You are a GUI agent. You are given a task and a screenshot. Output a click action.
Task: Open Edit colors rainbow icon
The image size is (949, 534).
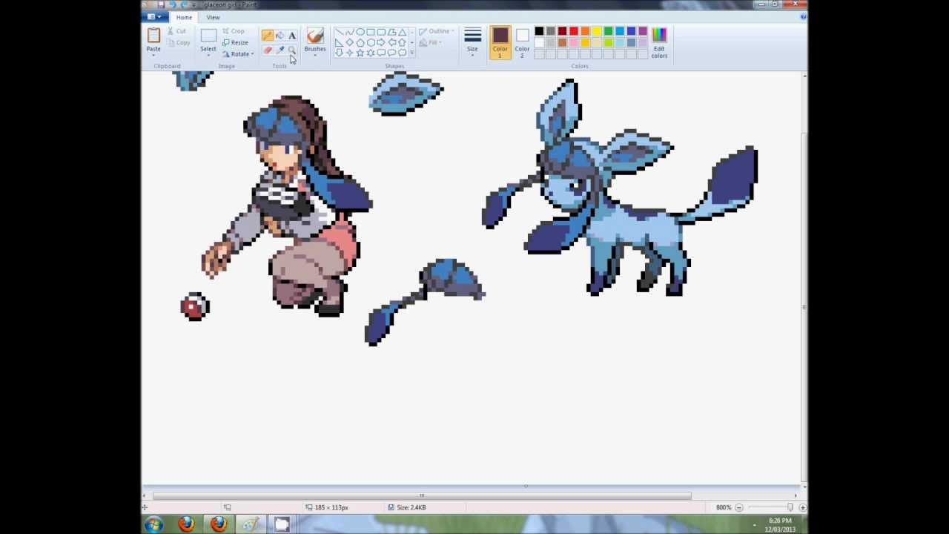tap(659, 35)
